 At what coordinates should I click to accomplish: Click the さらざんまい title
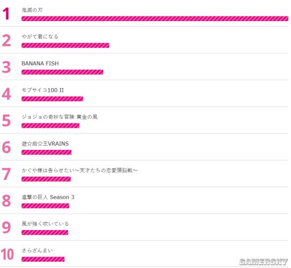click(38, 251)
